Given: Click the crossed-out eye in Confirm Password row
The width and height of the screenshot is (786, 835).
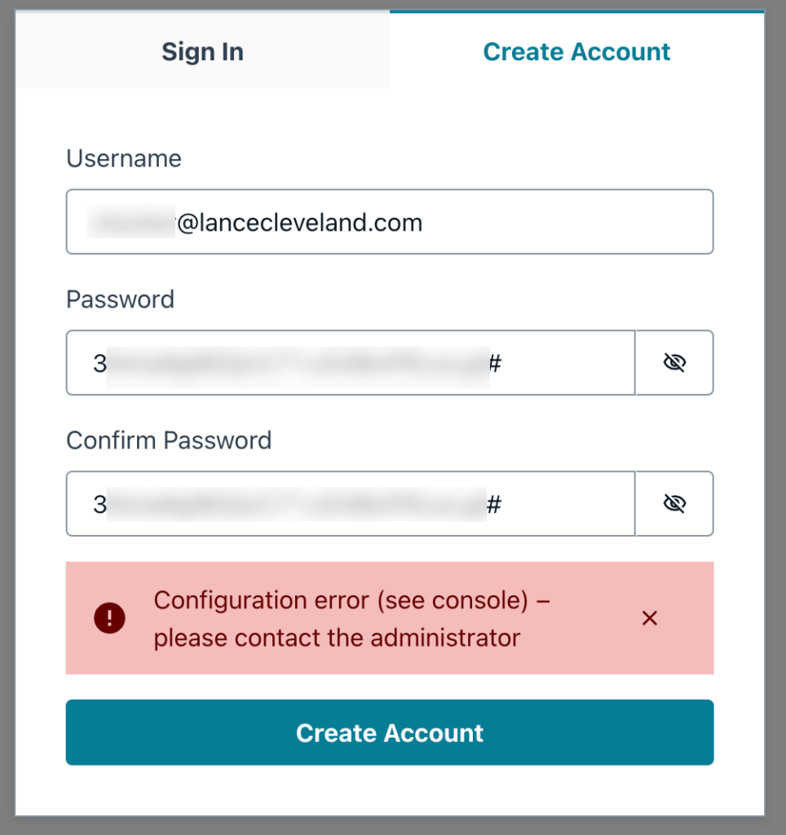Looking at the screenshot, I should 674,503.
